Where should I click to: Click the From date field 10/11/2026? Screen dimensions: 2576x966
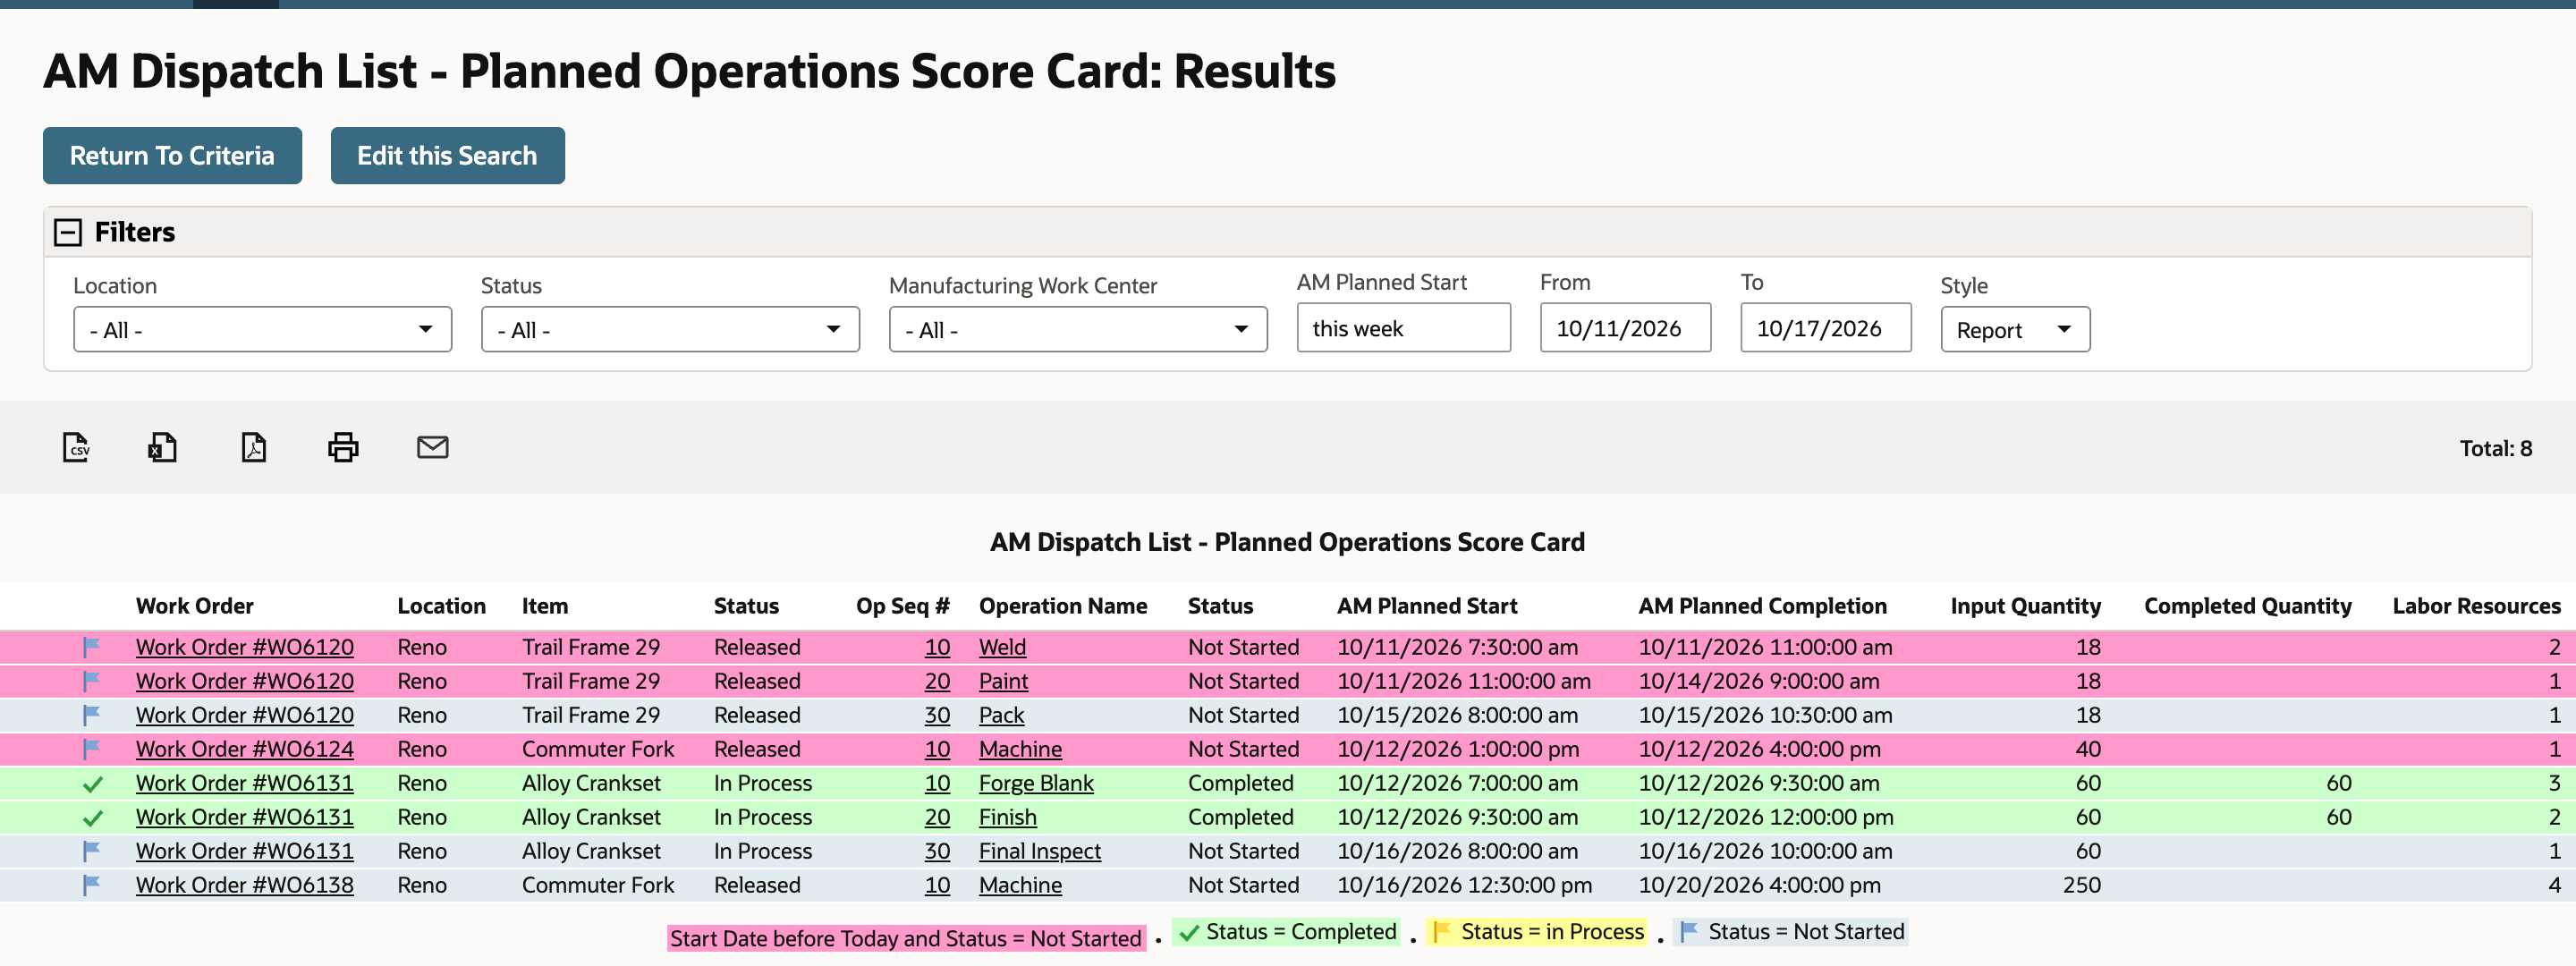[x=1625, y=328]
